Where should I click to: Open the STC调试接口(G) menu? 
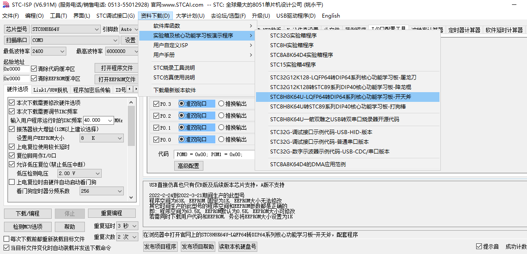[115, 16]
